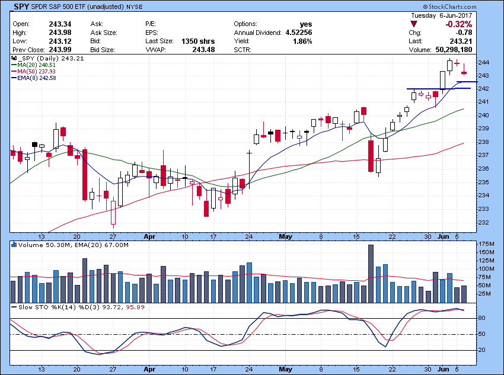
Task: Click the NYSE exchange label
Action: click(x=134, y=7)
